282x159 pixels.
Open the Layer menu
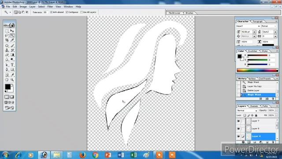[x=32, y=7]
